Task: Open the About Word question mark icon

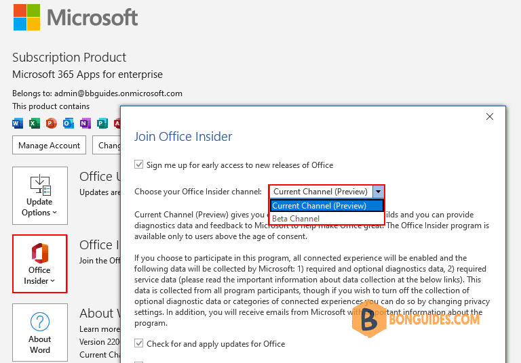Action: [40, 322]
